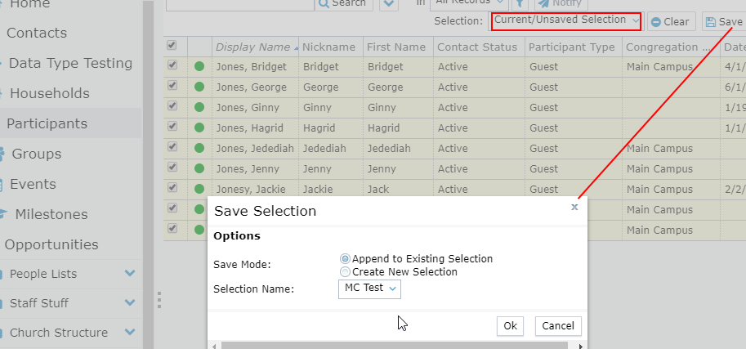Select Create New Selection radio button

click(x=345, y=272)
